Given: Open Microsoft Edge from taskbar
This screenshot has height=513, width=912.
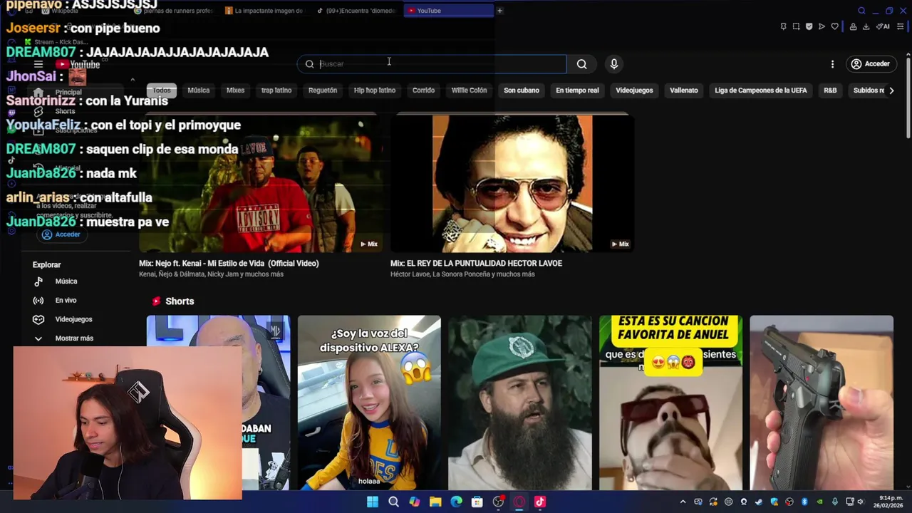Looking at the screenshot, I should 456,502.
